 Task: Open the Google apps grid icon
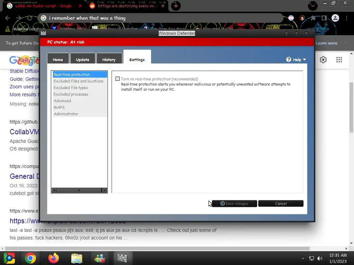click(x=339, y=60)
